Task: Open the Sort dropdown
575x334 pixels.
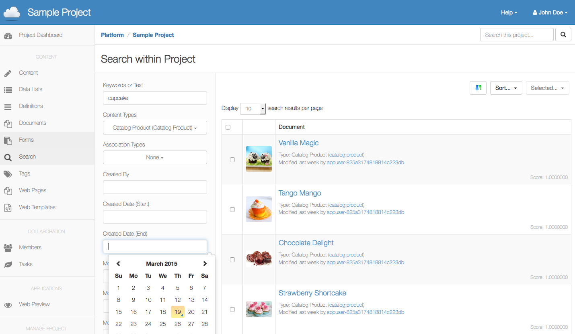Action: [506, 88]
